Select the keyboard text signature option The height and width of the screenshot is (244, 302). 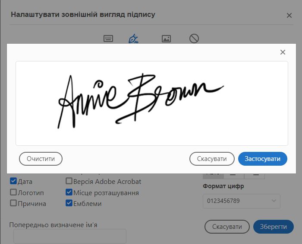pos(108,39)
